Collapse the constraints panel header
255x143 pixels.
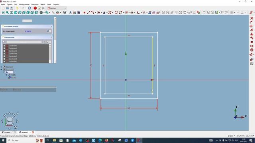(x=51, y=37)
